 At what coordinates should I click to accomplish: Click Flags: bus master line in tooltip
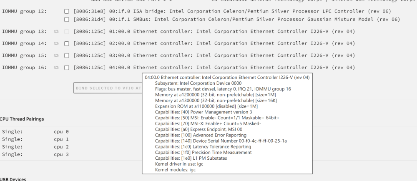click(223, 89)
